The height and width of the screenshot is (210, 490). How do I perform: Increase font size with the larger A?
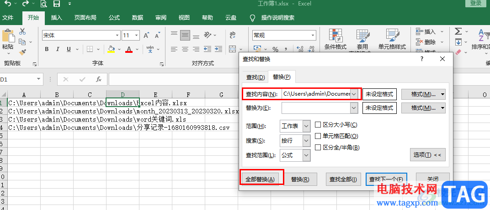click(146, 36)
